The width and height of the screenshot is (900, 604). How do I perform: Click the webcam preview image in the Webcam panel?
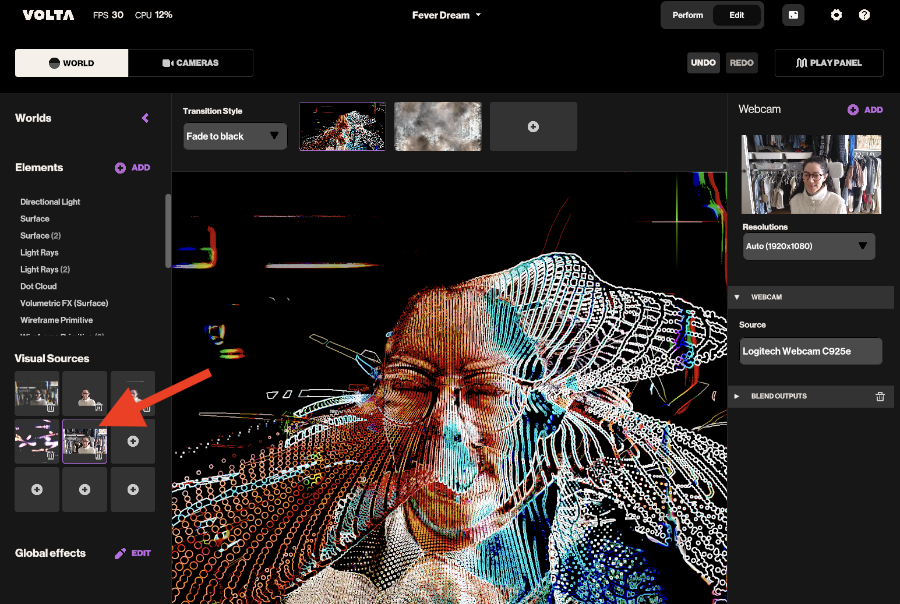[811, 174]
